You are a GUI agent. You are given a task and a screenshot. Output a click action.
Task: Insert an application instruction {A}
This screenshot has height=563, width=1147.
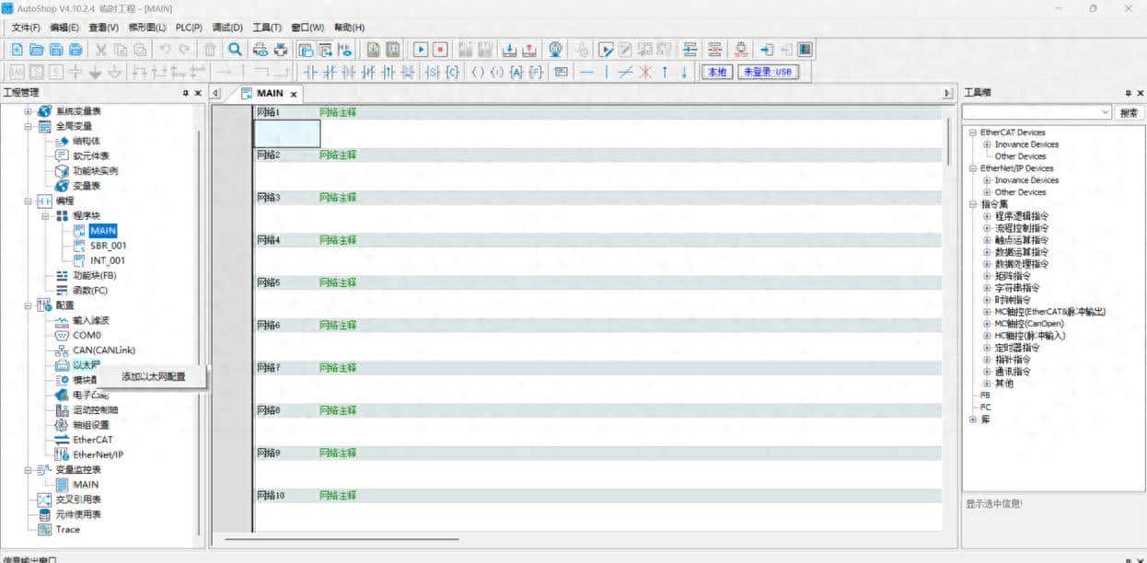[x=516, y=72]
